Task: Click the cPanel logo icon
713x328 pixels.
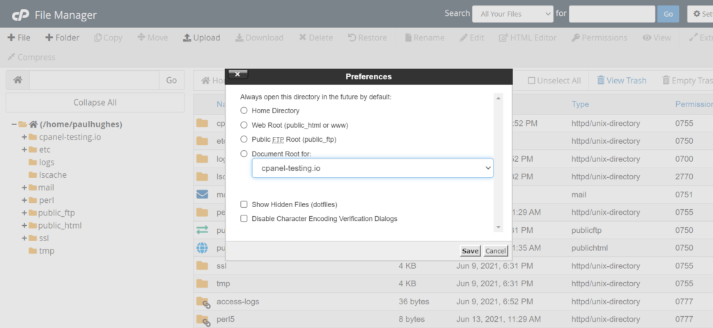Action: 20,15
